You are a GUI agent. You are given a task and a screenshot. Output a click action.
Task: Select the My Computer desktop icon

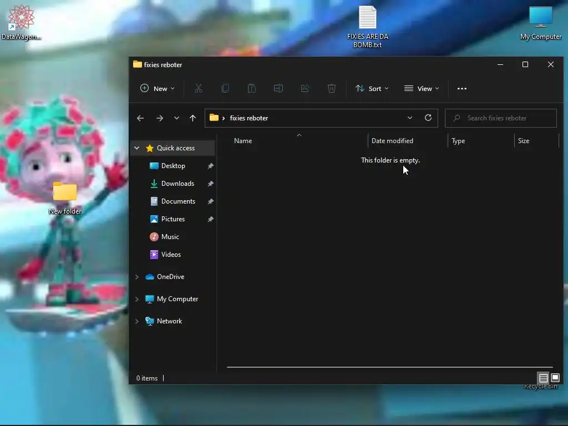click(x=540, y=23)
